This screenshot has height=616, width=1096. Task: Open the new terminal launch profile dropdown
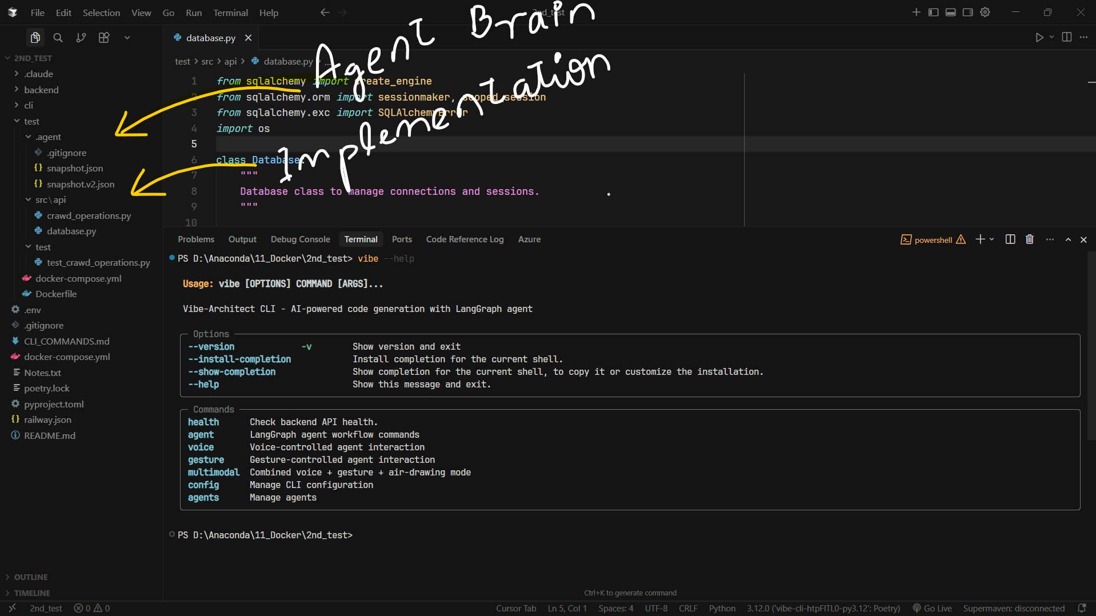pyautogui.click(x=992, y=239)
